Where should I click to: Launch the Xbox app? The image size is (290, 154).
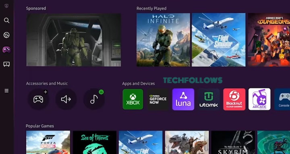click(x=133, y=99)
